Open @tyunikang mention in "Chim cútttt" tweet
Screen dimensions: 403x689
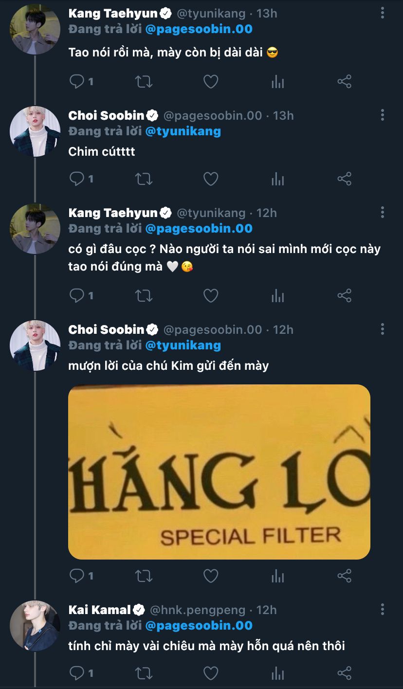pos(183,131)
